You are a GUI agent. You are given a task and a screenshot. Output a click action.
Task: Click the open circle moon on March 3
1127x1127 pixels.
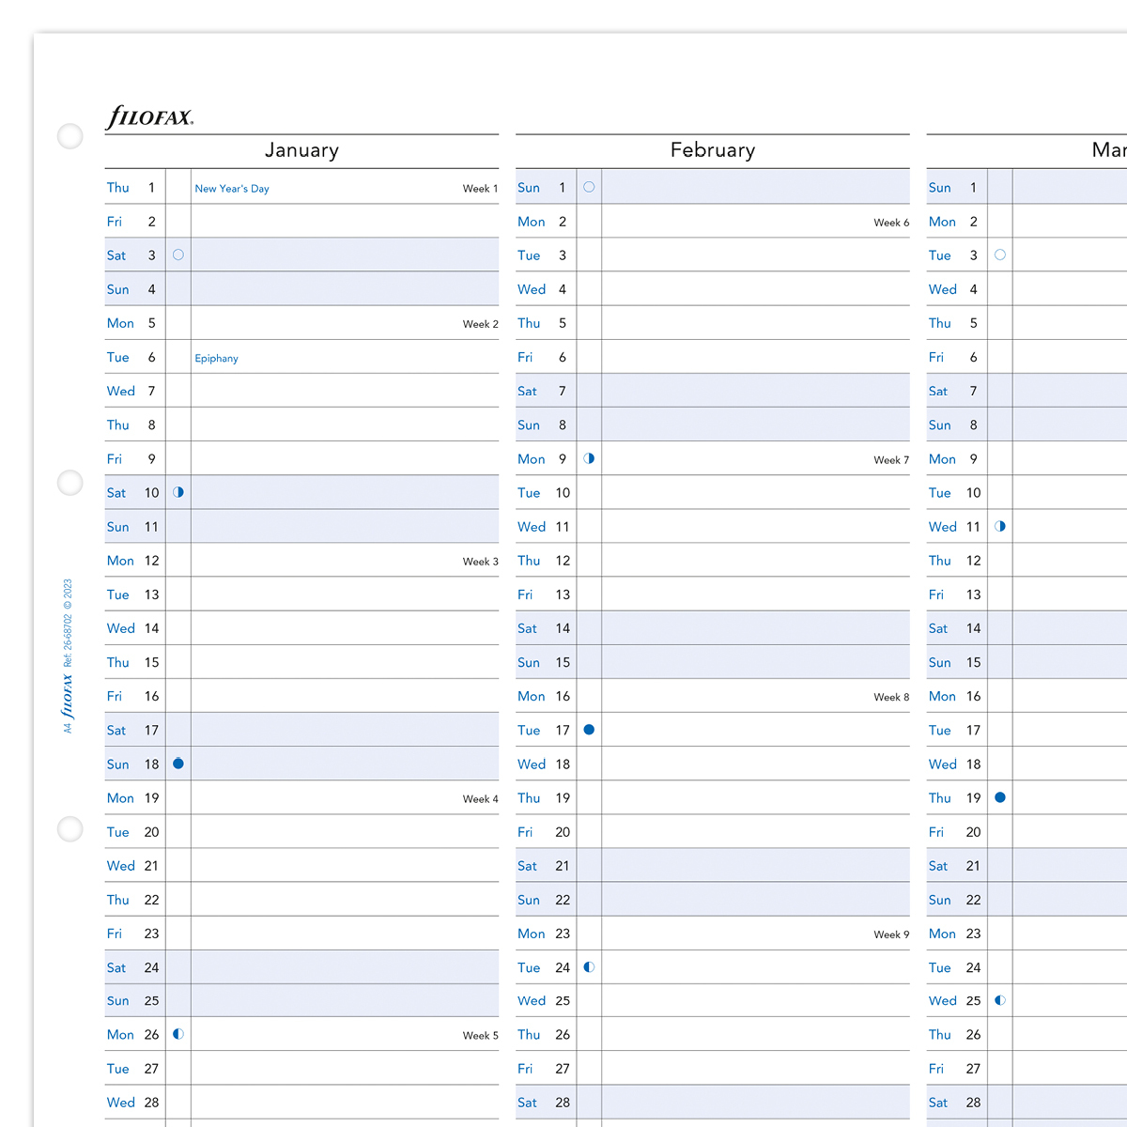1000,255
